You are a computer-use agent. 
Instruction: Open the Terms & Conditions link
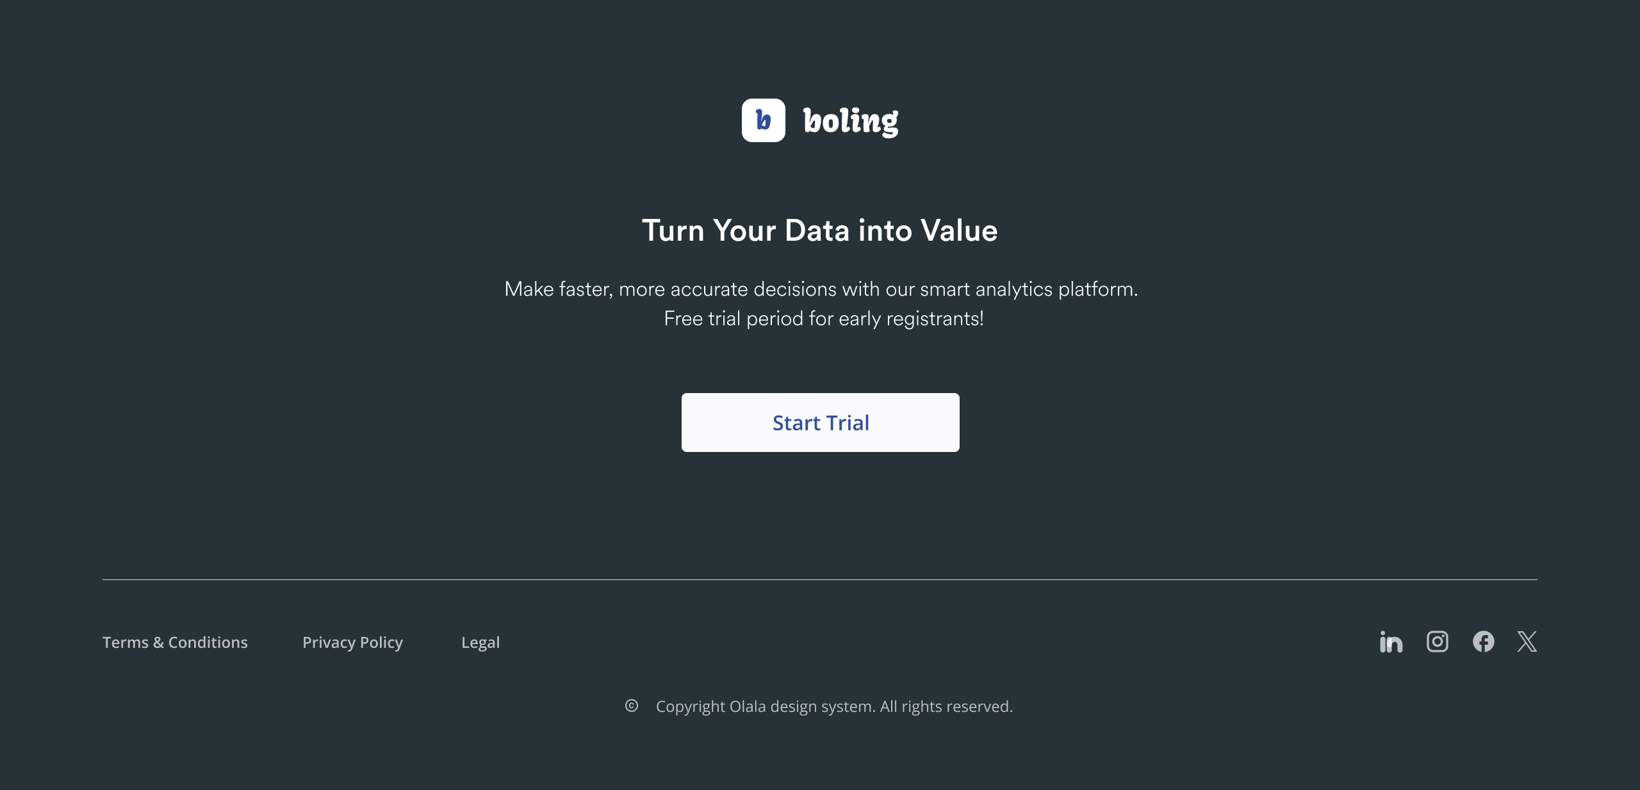coord(175,642)
